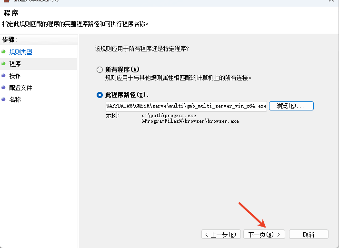Select the 名称 step in sidebar
The image size is (339, 248).
click(x=15, y=99)
